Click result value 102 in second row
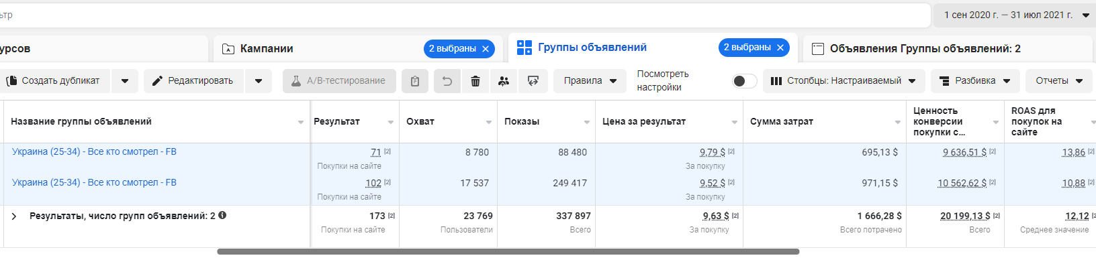 coord(373,184)
